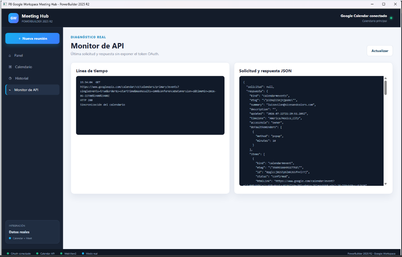
Task: Select Monitor de API in sidebar
Action: coord(32,90)
